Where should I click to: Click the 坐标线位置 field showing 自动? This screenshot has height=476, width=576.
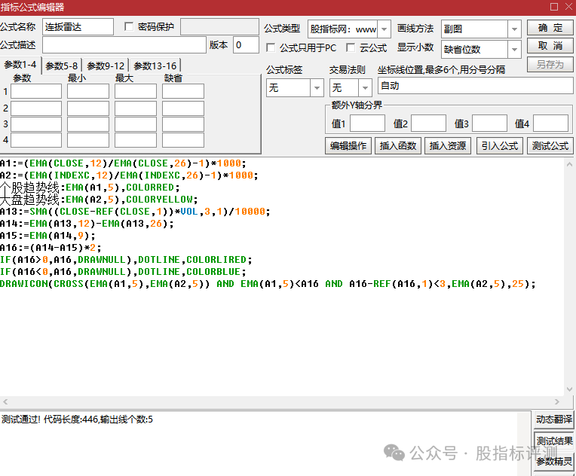[x=475, y=86]
